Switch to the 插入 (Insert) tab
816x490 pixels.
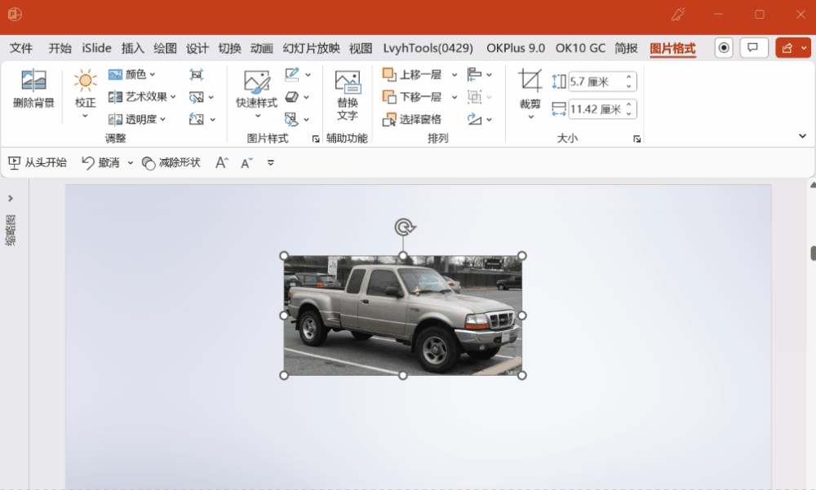(x=132, y=48)
